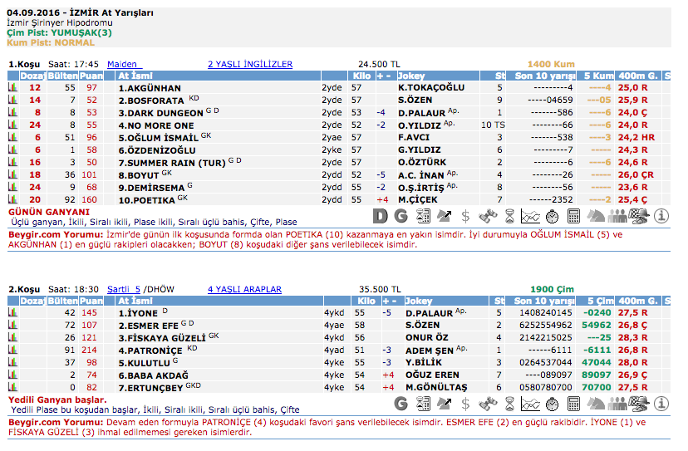This screenshot has height=451, width=688.
Task: Click the binoculars icon in race 1 toolbar
Action: [x=488, y=216]
